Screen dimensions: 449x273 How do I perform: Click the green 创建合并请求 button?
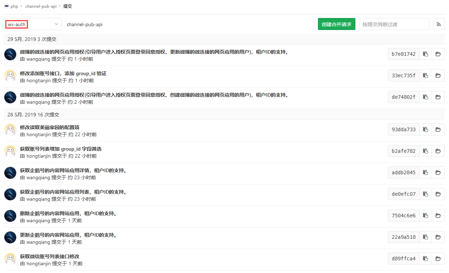click(336, 24)
